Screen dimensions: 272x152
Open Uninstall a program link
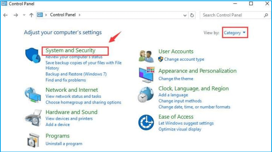64,144
